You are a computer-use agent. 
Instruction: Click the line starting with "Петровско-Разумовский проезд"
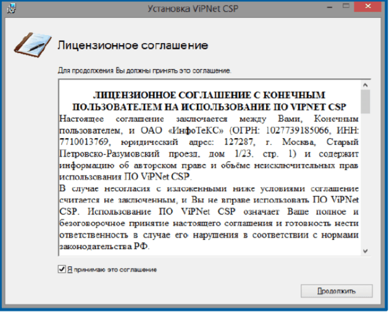209,154
